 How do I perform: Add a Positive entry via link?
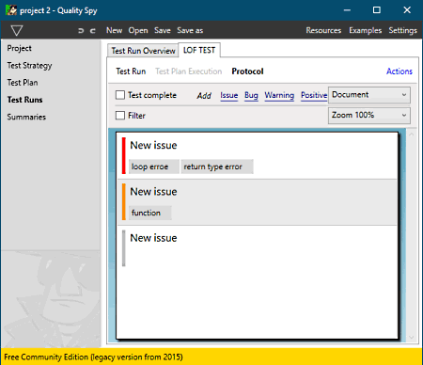314,95
